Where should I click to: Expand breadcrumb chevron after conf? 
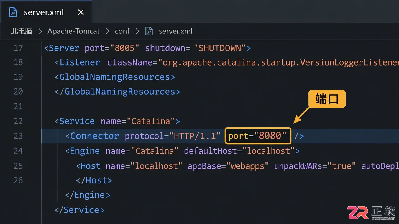tap(137, 31)
